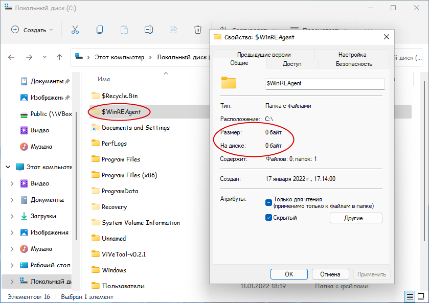Screen dimensions: 429x303
Task: Click the Другие advanced attributes button
Action: pos(356,218)
